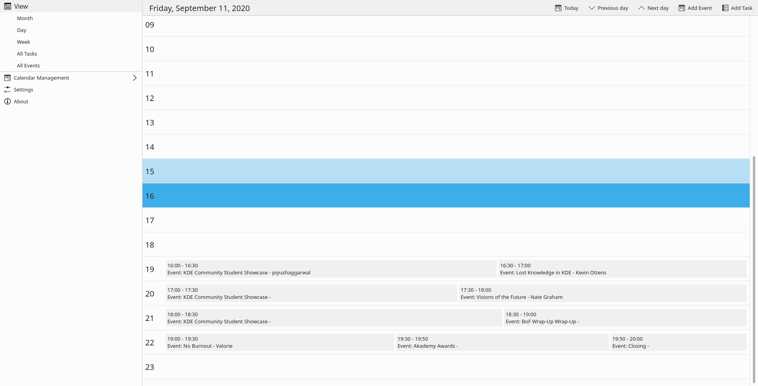758x386 pixels.
Task: Switch to Week view
Action: point(23,42)
